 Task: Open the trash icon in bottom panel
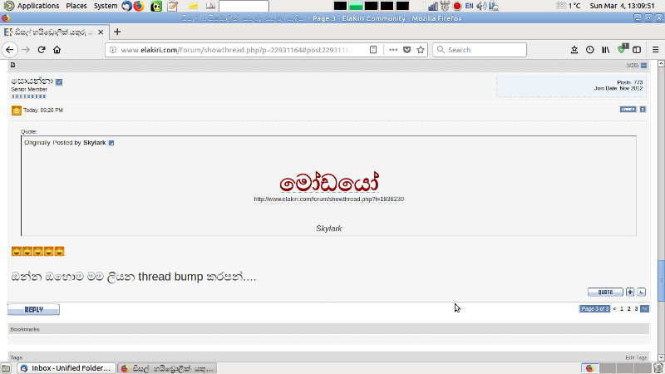[x=658, y=368]
